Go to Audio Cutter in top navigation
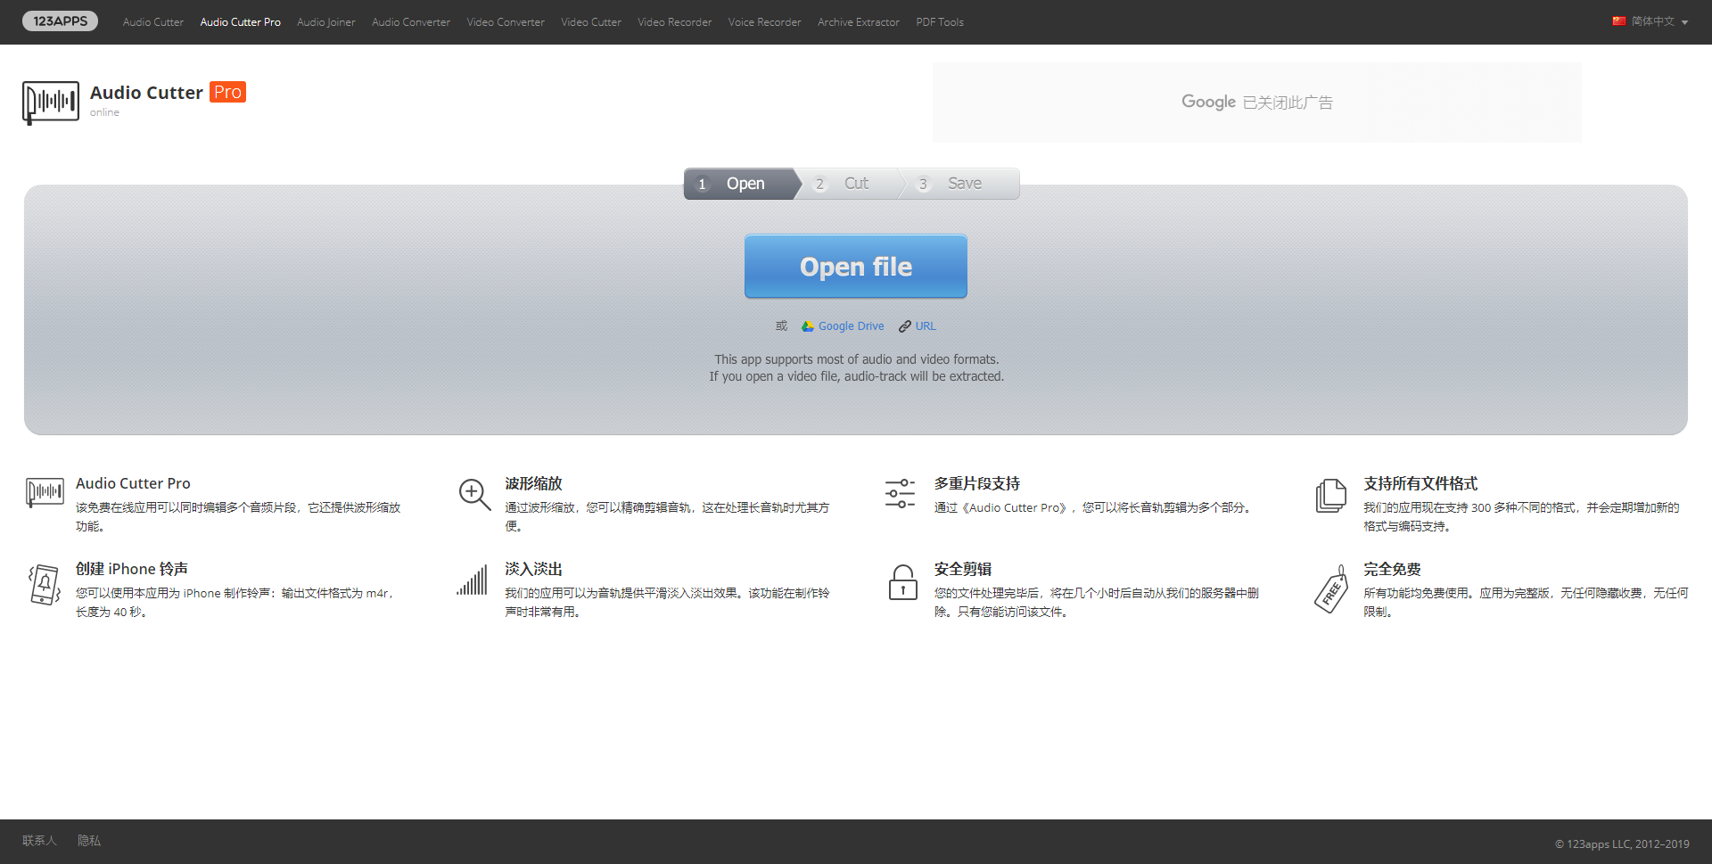1712x864 pixels. tap(153, 22)
